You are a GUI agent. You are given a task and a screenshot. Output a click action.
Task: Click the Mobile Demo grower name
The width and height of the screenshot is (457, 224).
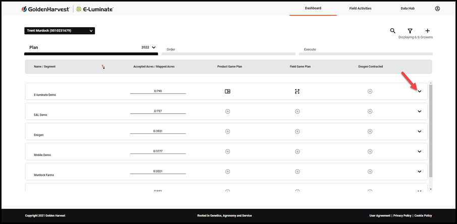click(x=42, y=155)
